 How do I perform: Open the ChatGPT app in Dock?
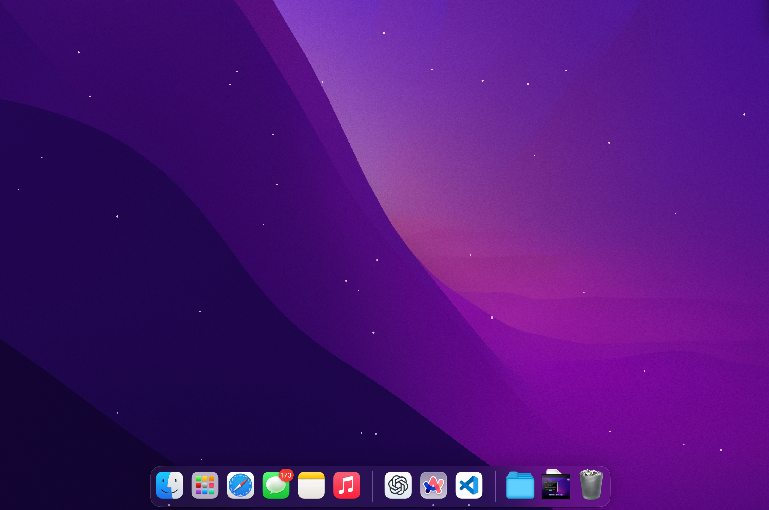pyautogui.click(x=398, y=485)
